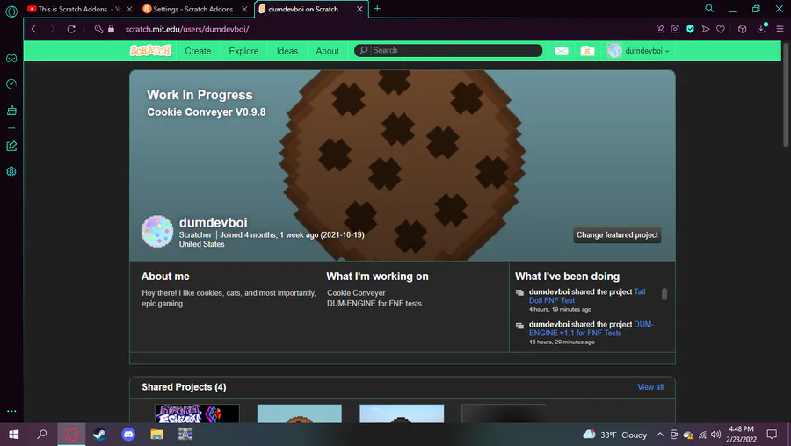This screenshot has height=446, width=791.
Task: Open Opera sidebar settings gear
Action: coord(11,172)
